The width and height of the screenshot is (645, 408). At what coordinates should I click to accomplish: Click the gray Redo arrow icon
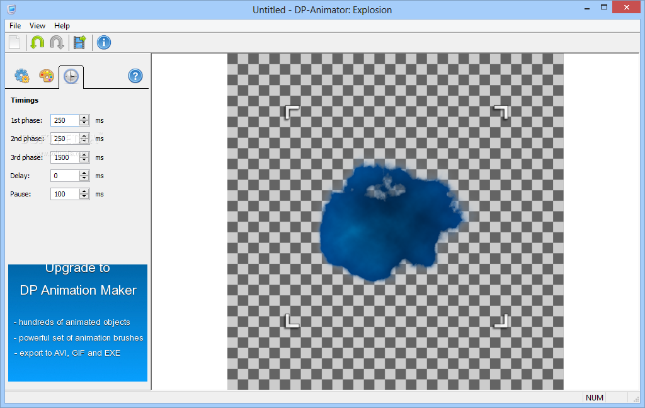57,42
